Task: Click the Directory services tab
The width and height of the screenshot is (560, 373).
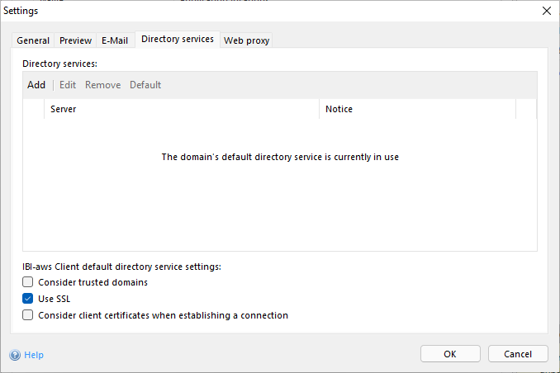Action: tap(177, 39)
